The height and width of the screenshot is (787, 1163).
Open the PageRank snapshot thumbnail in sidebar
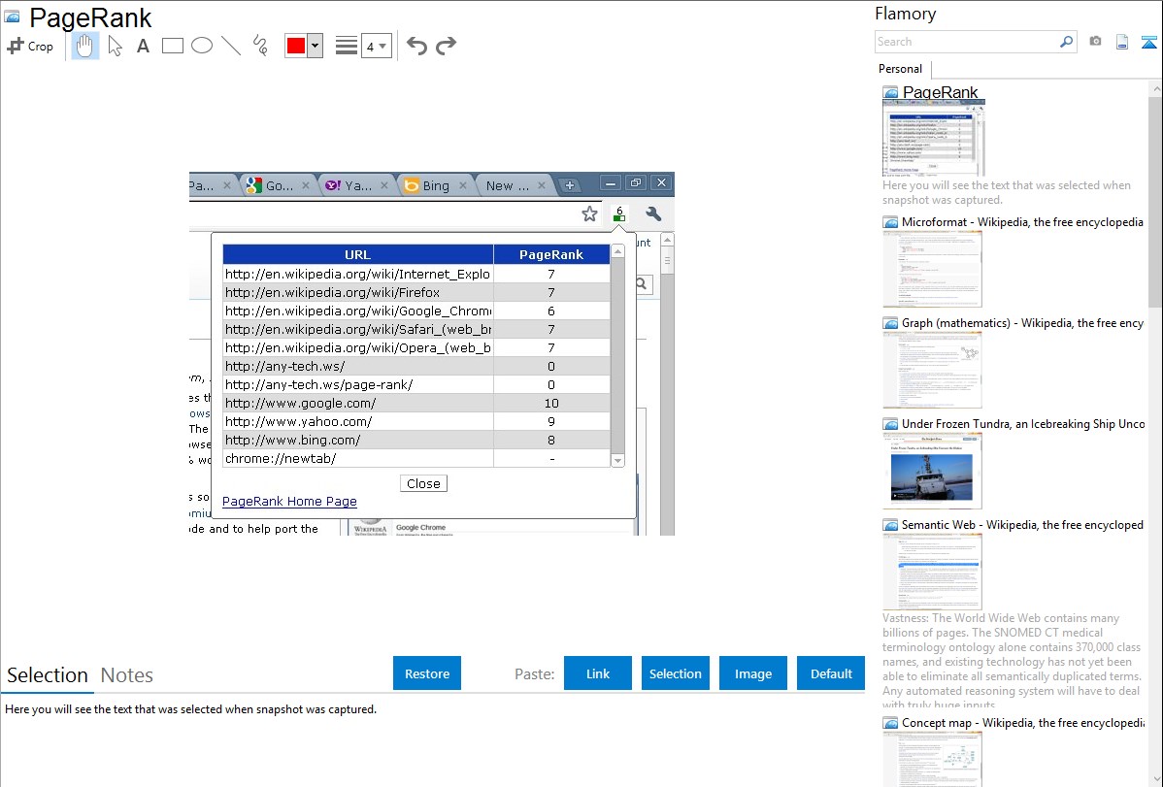tap(934, 140)
